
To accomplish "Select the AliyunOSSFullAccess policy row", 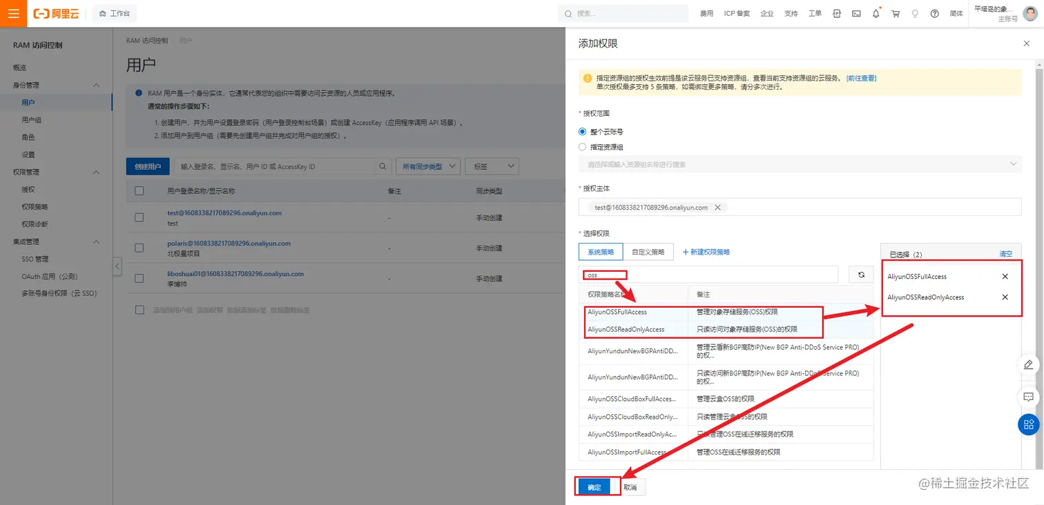I will tap(726, 312).
